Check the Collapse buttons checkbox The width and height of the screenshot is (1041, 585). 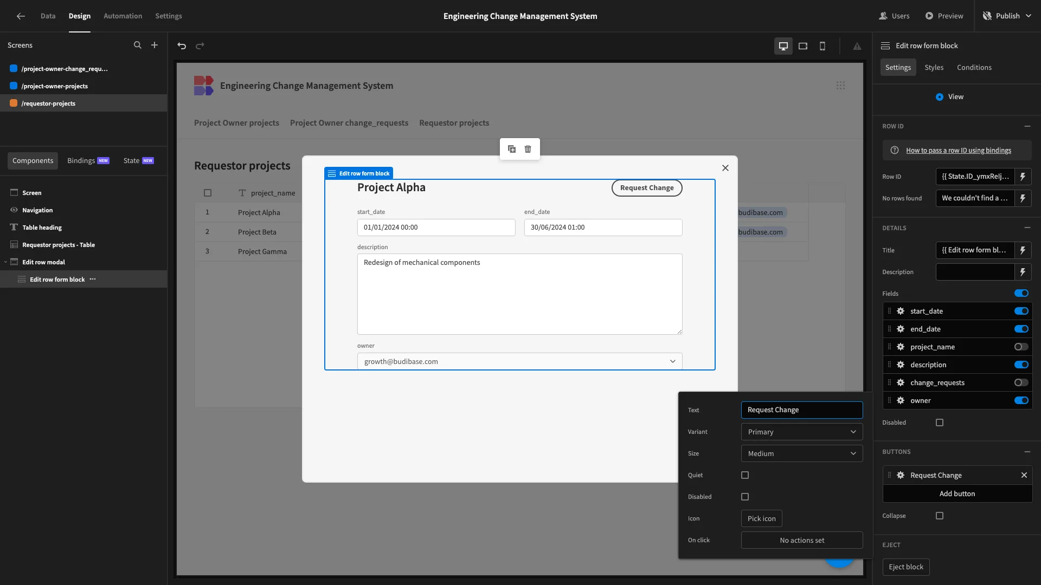coord(940,516)
